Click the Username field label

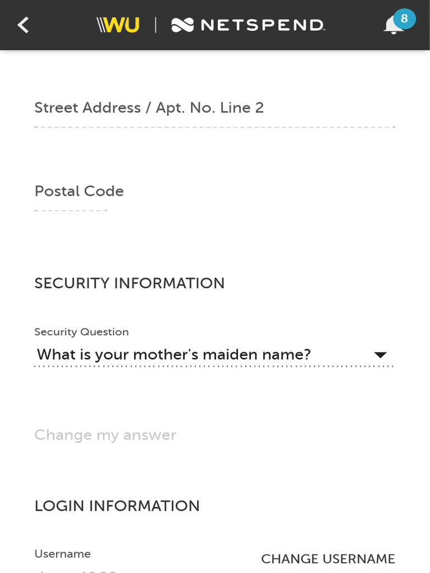62,554
